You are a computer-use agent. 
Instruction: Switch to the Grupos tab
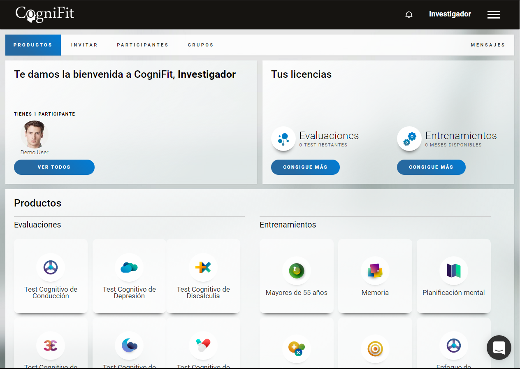click(201, 45)
